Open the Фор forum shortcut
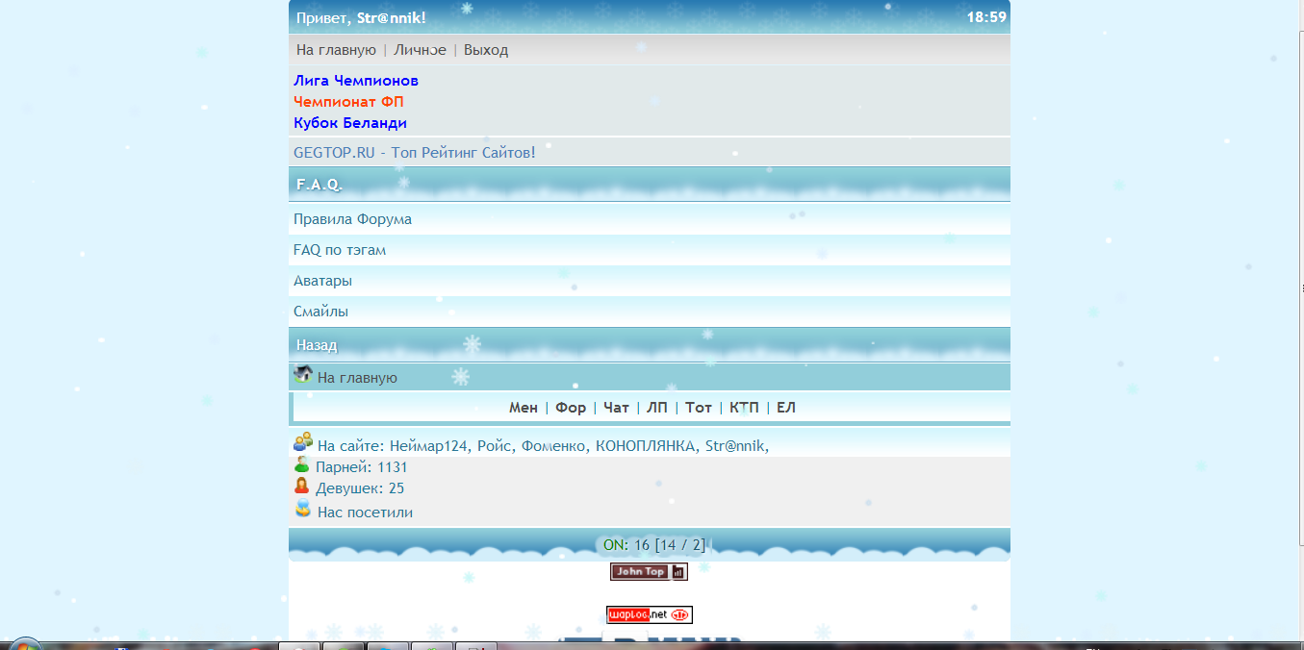Screen dimensions: 1304x650 coord(571,408)
